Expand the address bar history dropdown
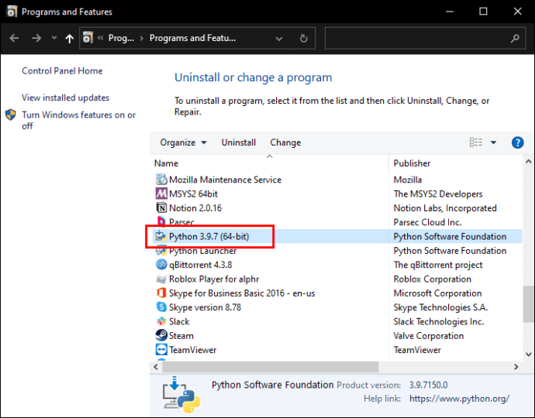 279,39
